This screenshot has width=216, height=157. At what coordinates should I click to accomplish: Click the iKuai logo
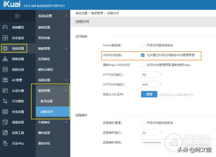[x=12, y=4]
